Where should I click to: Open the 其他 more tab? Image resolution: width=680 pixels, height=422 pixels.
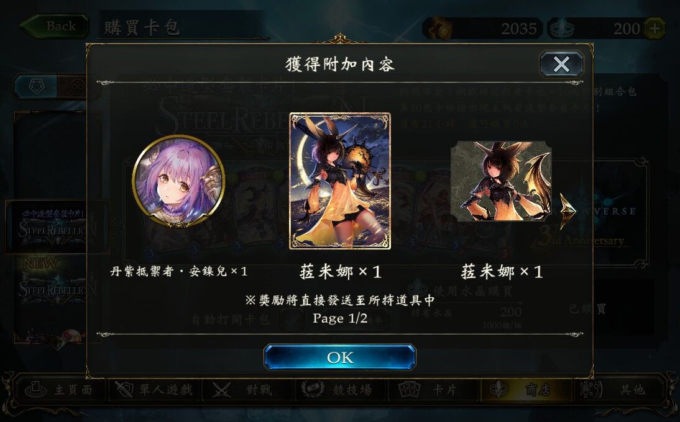619,390
